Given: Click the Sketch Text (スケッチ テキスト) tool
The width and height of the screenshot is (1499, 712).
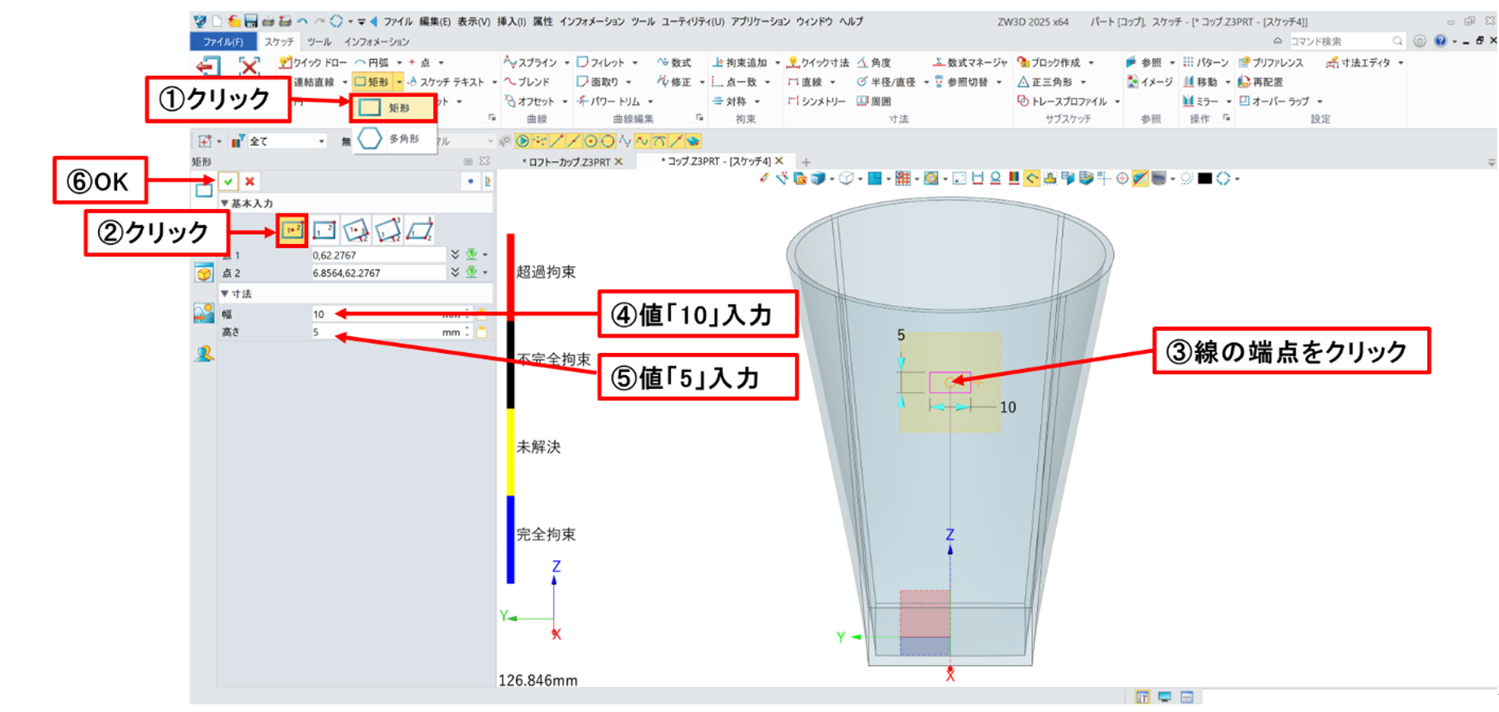Looking at the screenshot, I should point(446,82).
